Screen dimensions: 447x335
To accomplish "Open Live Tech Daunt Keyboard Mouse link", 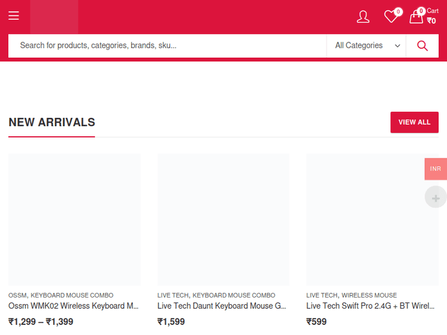I will coord(222,306).
